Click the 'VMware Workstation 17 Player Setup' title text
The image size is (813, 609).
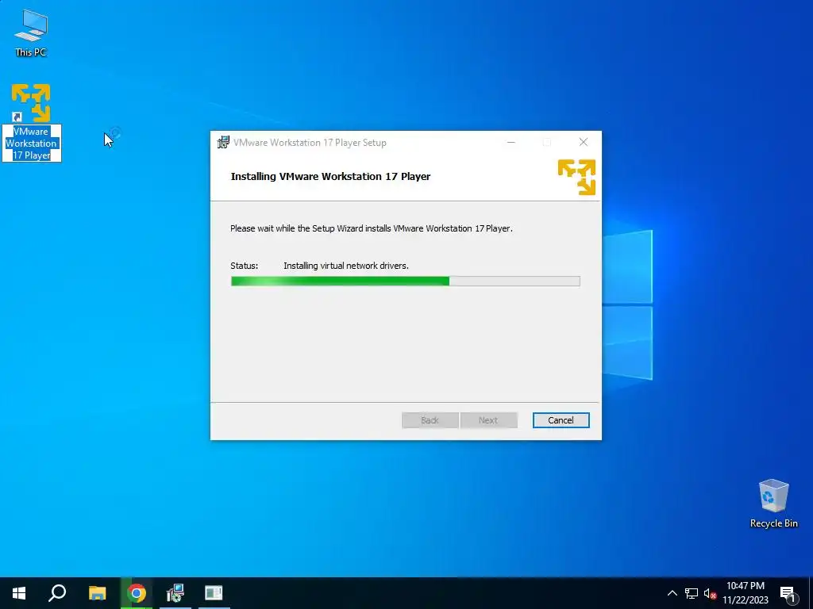pyautogui.click(x=310, y=143)
